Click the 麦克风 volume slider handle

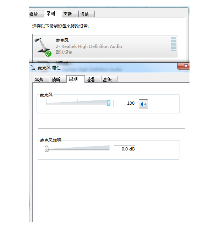(x=109, y=103)
